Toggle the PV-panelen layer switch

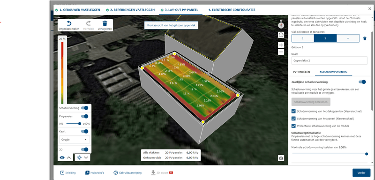tap(85, 116)
